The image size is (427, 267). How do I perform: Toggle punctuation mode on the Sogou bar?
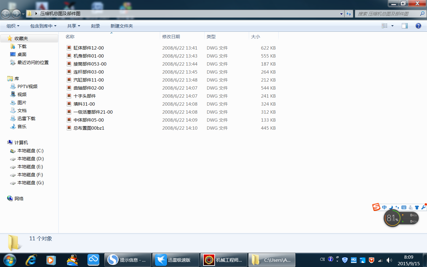397,207
